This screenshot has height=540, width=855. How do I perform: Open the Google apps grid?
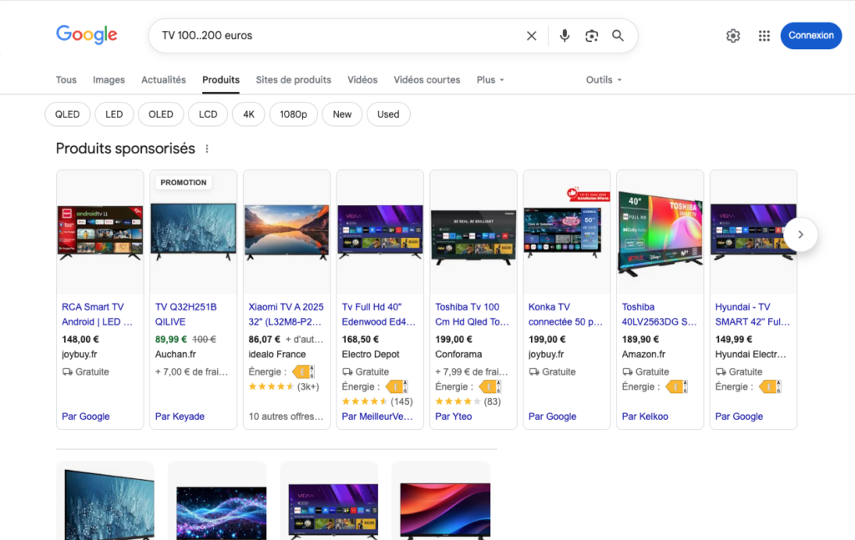click(764, 36)
